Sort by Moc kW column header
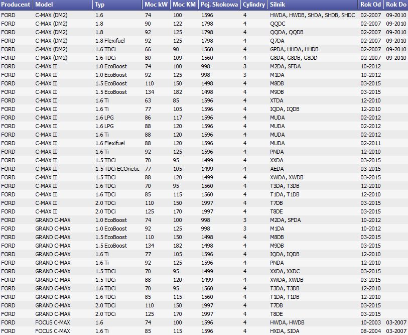 tap(156, 5)
